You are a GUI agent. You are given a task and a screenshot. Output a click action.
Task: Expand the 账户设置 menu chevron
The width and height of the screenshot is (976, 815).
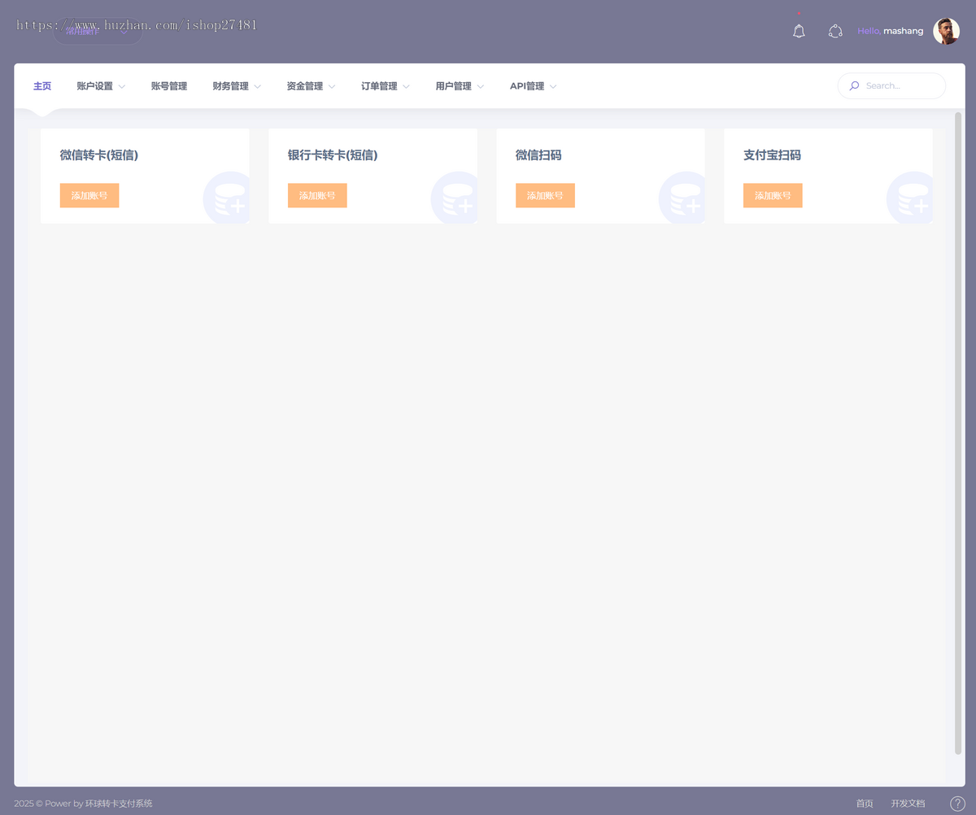(122, 86)
